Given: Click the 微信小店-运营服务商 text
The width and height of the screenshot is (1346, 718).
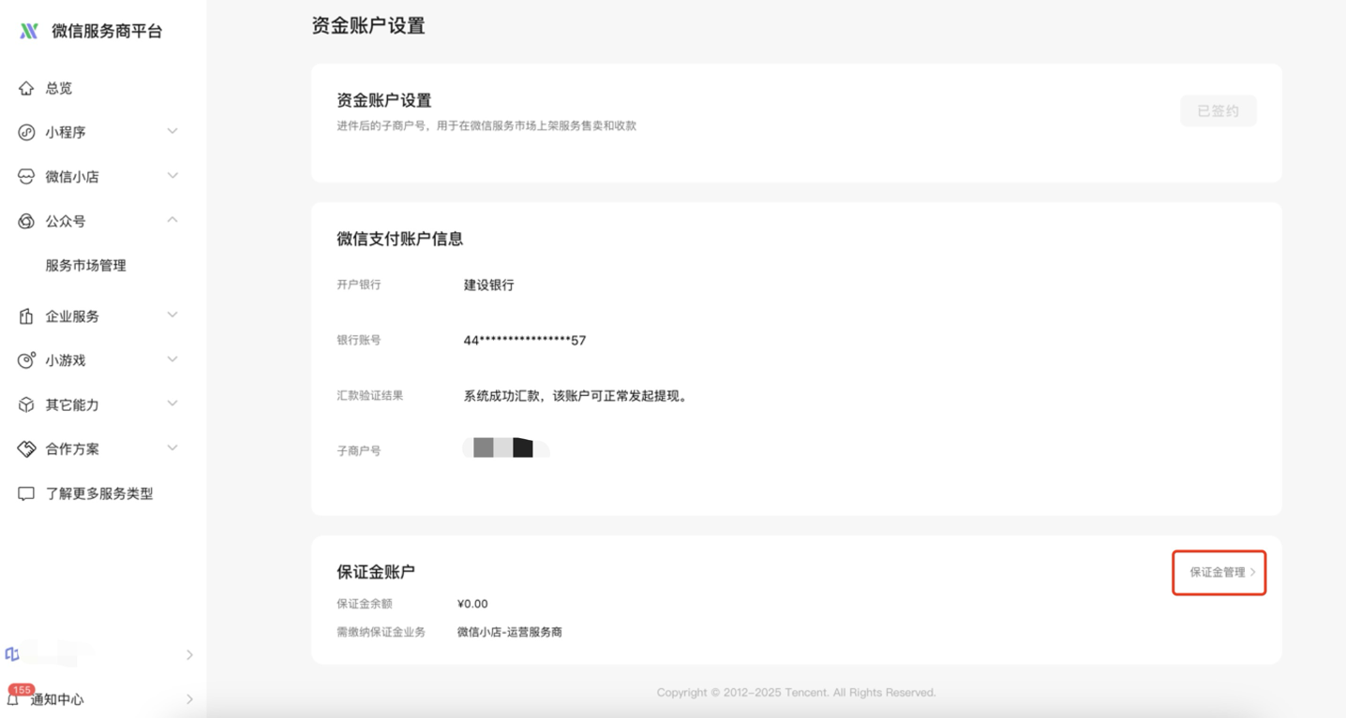Looking at the screenshot, I should coord(510,632).
